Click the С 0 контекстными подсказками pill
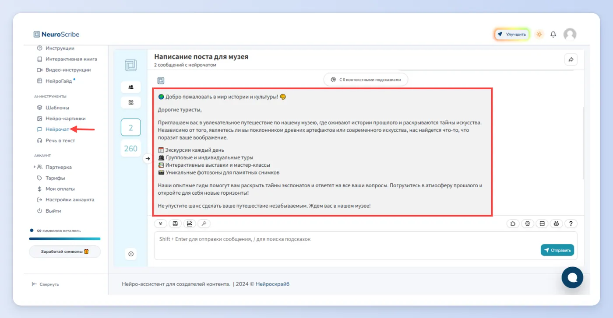 pos(366,80)
